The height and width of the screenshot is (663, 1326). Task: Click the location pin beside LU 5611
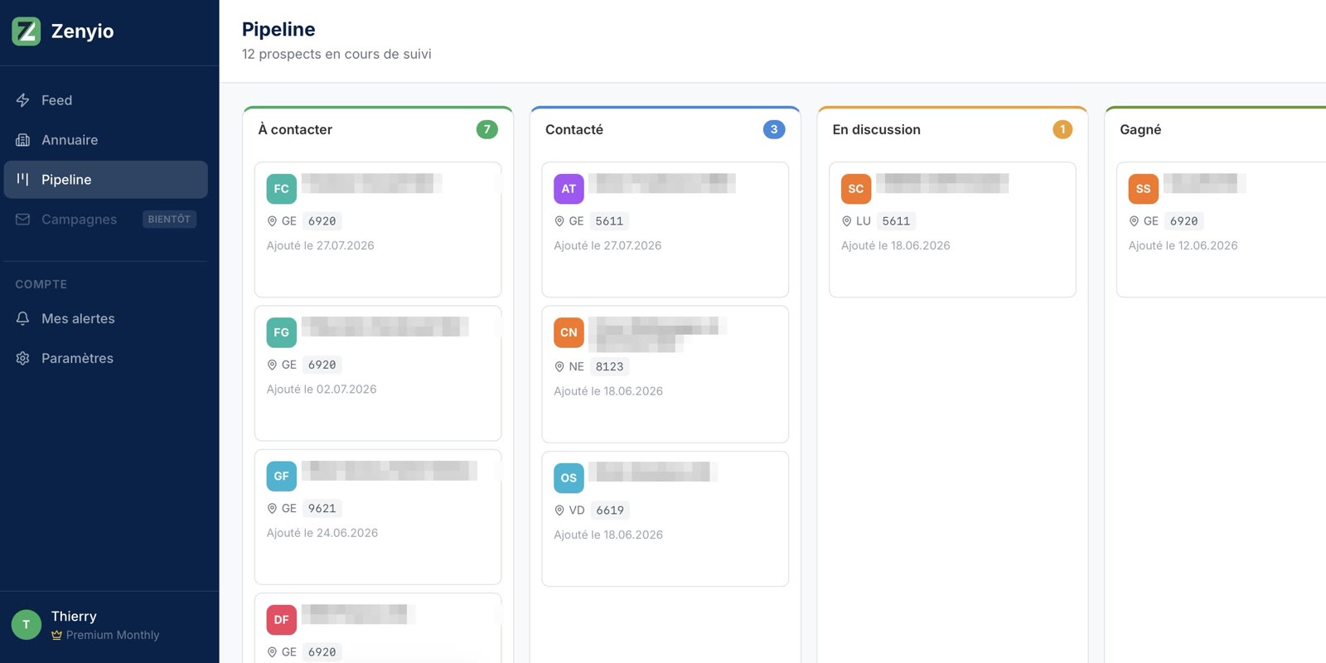[847, 221]
